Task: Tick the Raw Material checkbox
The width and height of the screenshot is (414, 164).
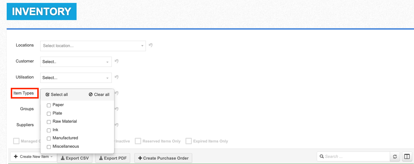Action: click(49, 122)
